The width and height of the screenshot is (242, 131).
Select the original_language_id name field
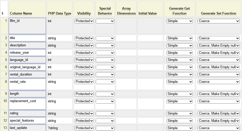27,67
